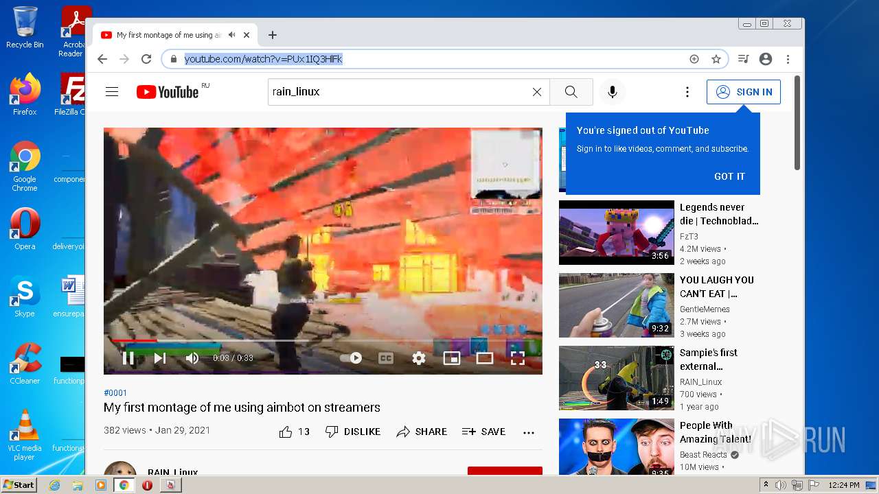Screen dimensions: 879x494
Task: SAVE video to a playlist
Action: (x=484, y=432)
